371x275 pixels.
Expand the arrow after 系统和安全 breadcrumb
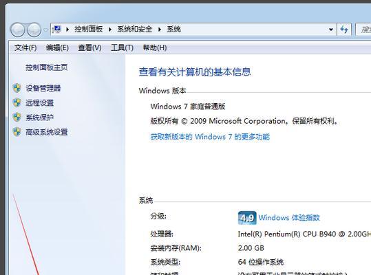pos(160,30)
